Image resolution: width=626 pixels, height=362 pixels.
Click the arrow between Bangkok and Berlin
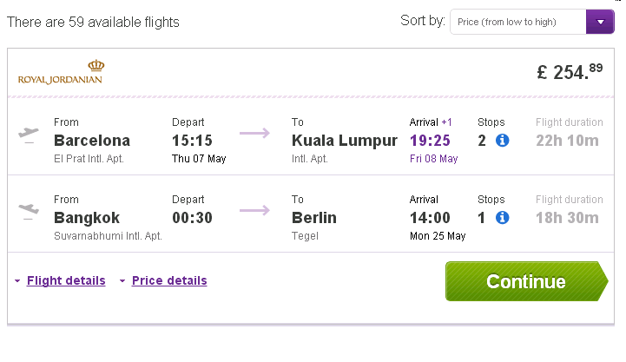click(254, 210)
